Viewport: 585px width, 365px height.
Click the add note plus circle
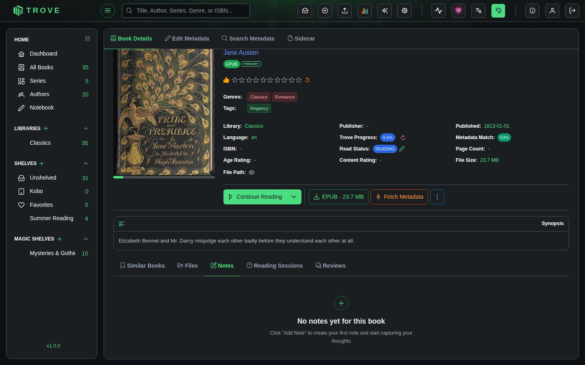(x=341, y=303)
